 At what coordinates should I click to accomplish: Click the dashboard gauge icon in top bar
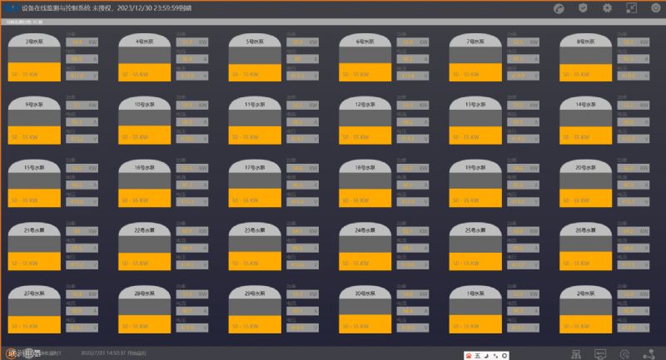click(x=559, y=7)
